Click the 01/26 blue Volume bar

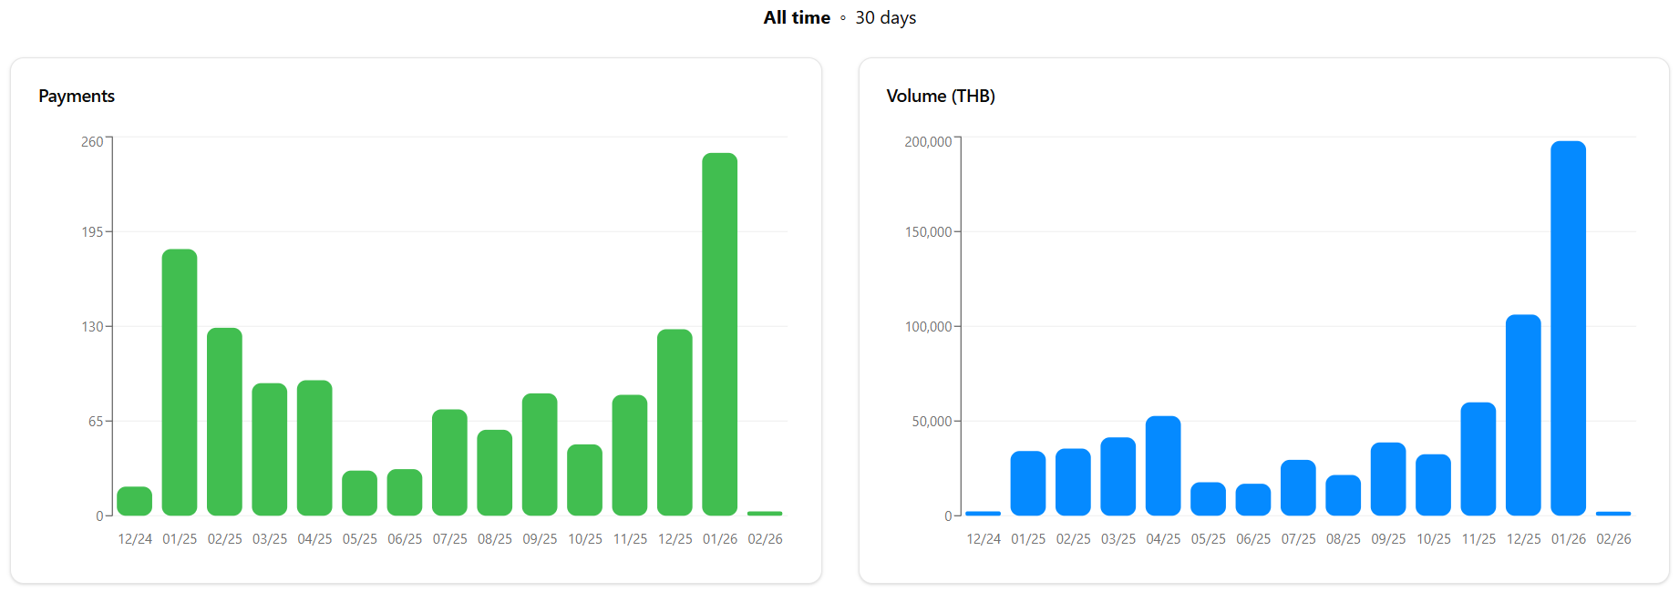click(x=1568, y=328)
